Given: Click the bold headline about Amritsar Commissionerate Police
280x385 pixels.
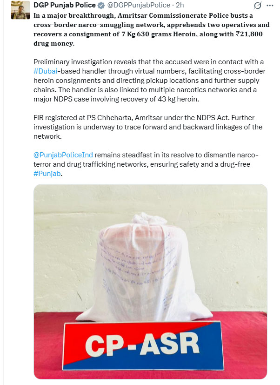Looking at the screenshot, I should click(152, 29).
